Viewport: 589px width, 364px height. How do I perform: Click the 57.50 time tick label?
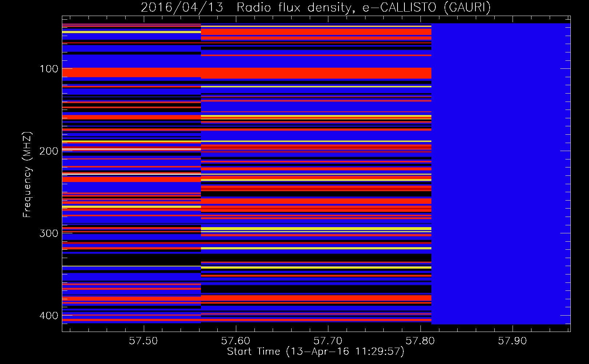point(143,341)
